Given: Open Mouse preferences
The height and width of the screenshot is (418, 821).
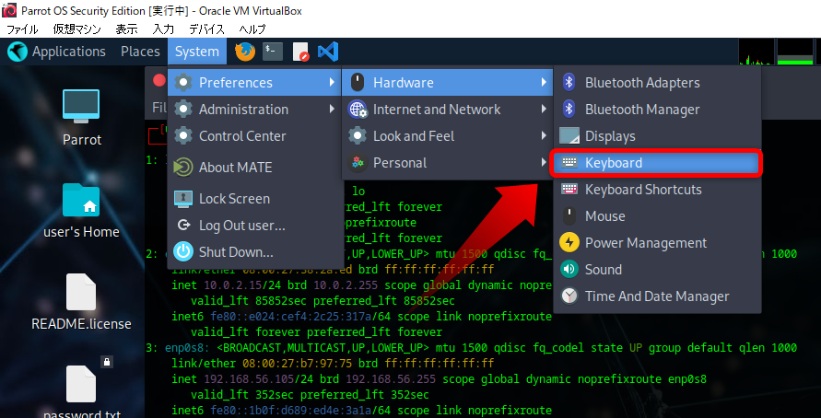Looking at the screenshot, I should coord(657,215).
